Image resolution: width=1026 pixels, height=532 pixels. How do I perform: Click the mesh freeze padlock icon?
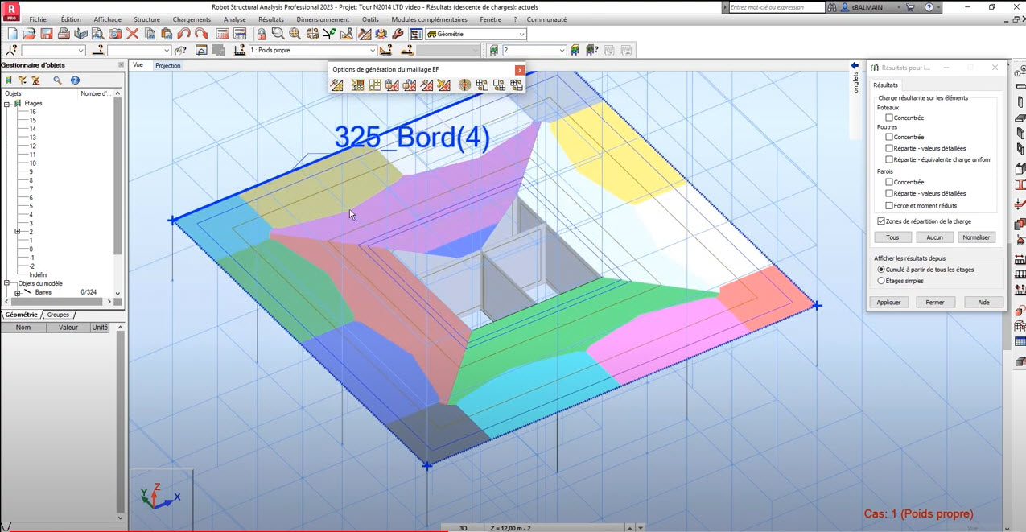click(393, 85)
